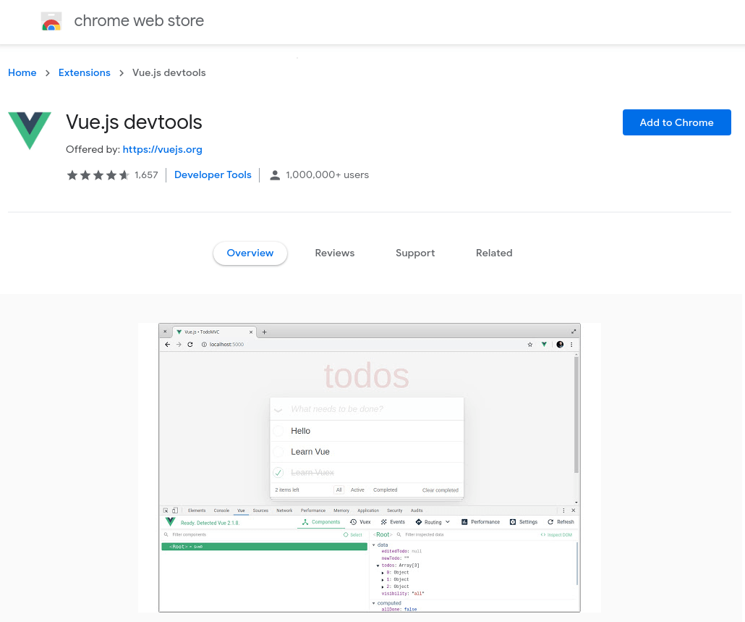Image resolution: width=745 pixels, height=622 pixels.
Task: Open the https://vuejs.org offered-by link
Action: tap(163, 149)
